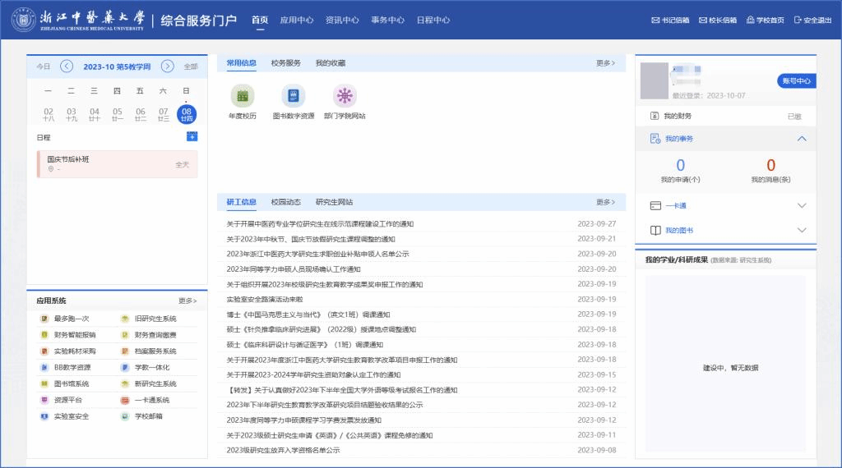Expand the 一卡通 section
The height and width of the screenshot is (468, 842).
pyautogui.click(x=802, y=205)
